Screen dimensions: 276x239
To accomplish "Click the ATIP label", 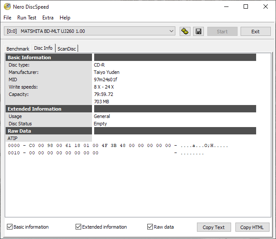I will coord(13,138).
